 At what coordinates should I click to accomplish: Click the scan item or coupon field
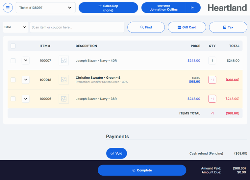click(77, 27)
